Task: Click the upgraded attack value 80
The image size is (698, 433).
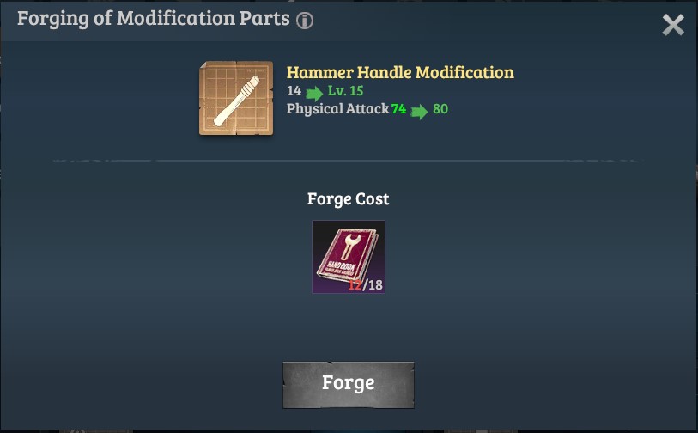Action: 440,109
